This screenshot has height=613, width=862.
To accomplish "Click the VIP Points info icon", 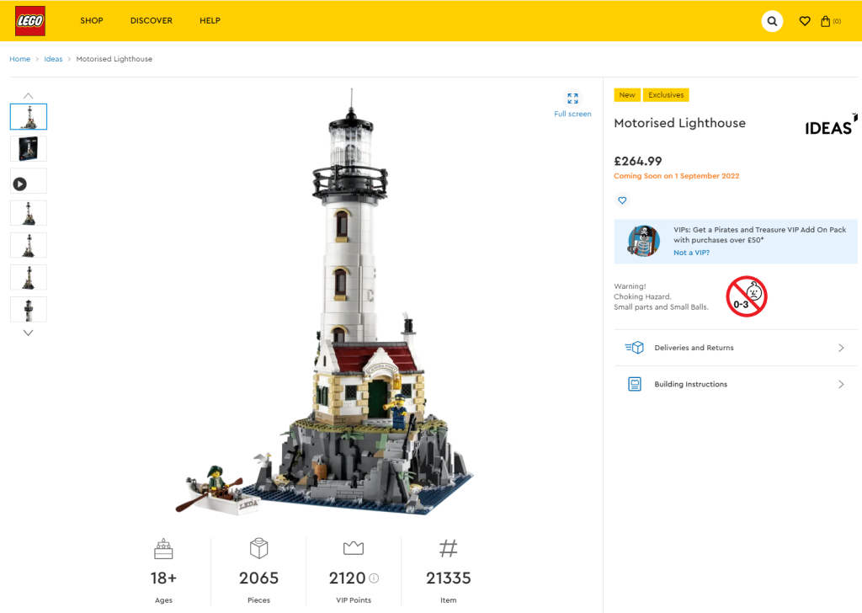I will [x=374, y=578].
